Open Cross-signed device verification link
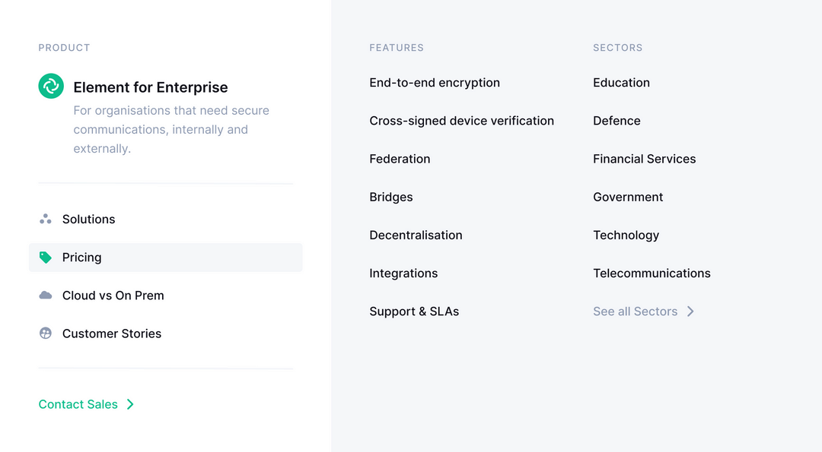 461,121
